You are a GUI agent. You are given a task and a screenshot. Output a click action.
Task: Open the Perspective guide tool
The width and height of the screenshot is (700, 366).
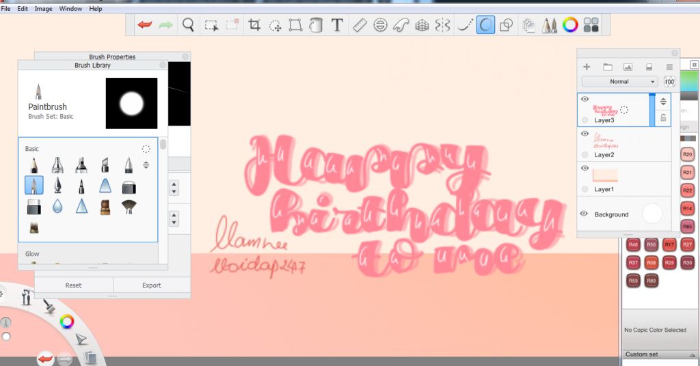tap(422, 26)
